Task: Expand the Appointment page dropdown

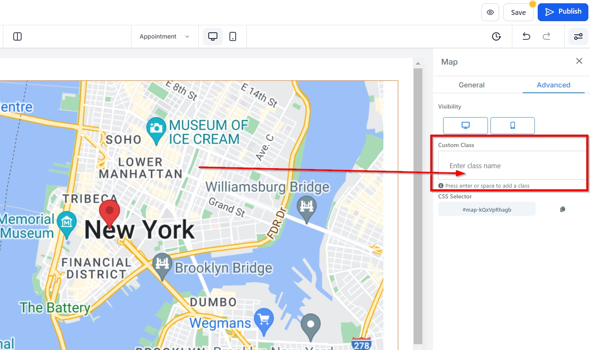Action: (x=164, y=36)
